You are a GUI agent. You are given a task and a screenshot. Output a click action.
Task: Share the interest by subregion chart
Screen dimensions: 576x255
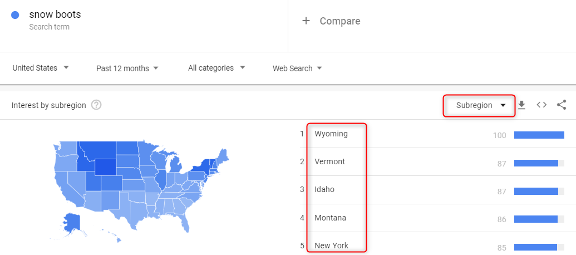(x=562, y=105)
